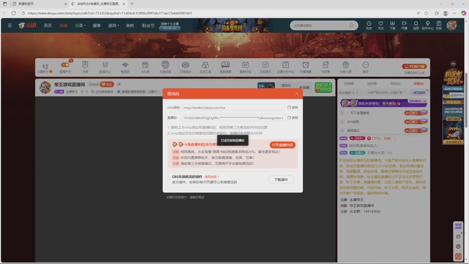
Task: Open the 刀塔助手 toolbar icon
Action: 185,67
